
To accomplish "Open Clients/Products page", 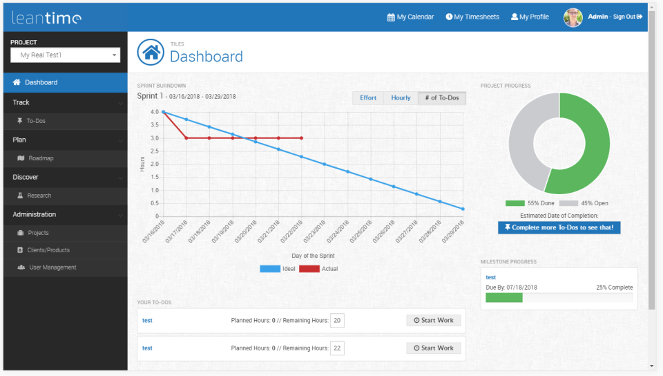I will click(65, 250).
